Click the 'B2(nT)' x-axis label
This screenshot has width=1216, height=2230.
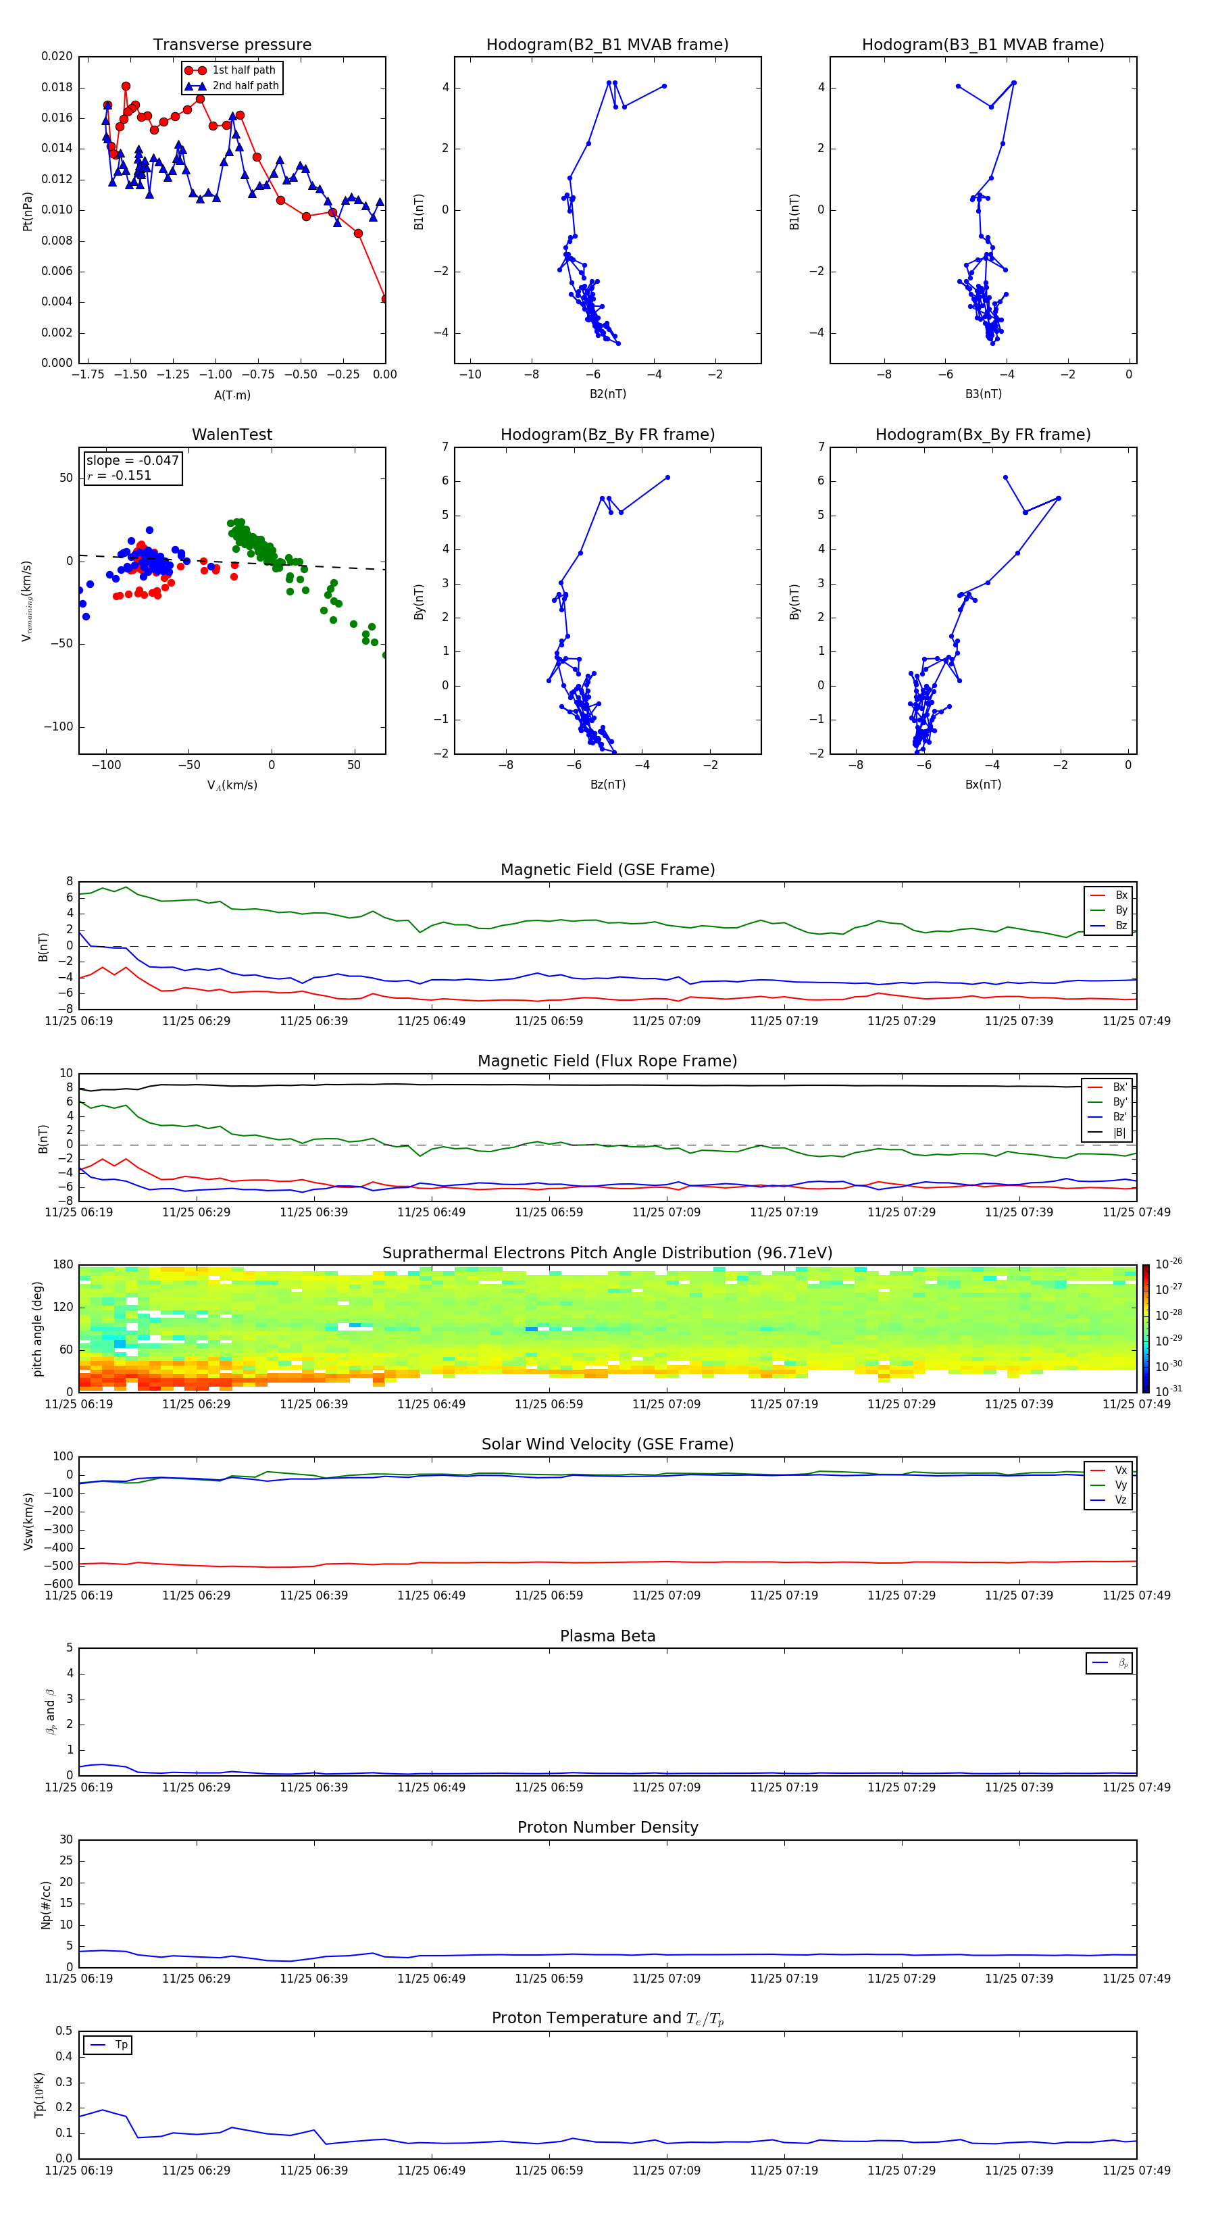click(x=607, y=394)
